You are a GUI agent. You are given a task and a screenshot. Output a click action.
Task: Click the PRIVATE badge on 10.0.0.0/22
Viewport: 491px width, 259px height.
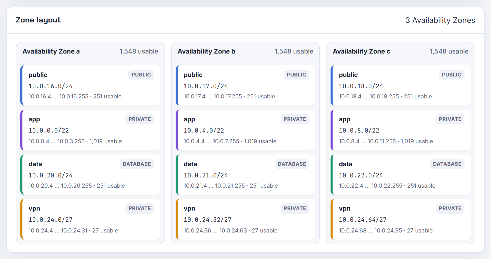[140, 119]
